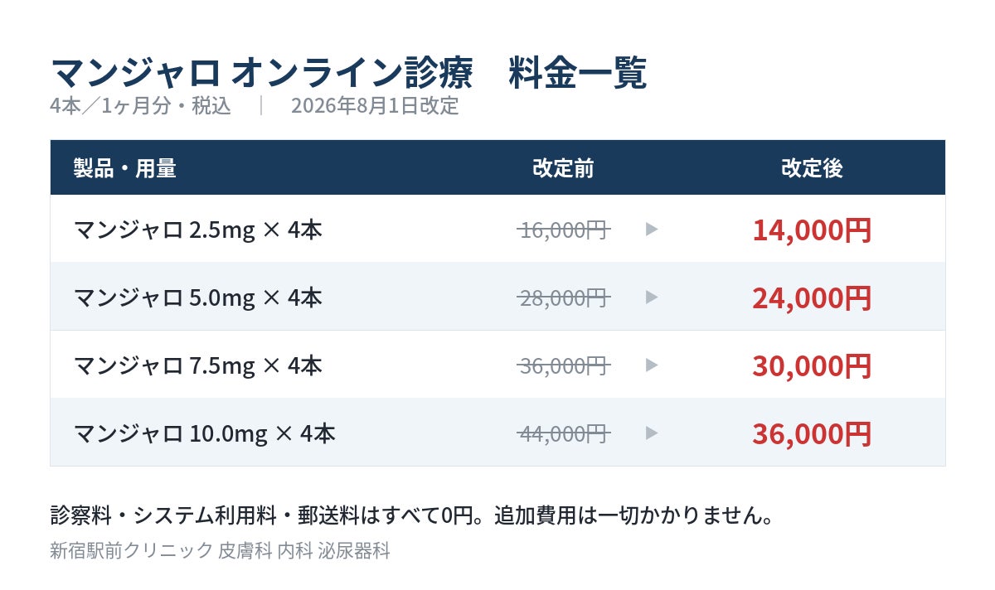This screenshot has height=590, width=995.
Task: Click the arrow icon in the 5.0mg row
Action: 652,297
